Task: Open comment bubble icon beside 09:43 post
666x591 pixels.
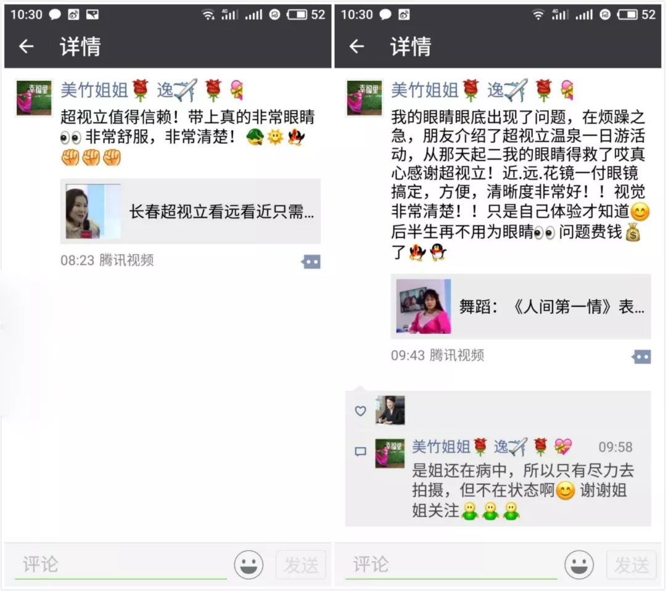Action: pos(641,357)
